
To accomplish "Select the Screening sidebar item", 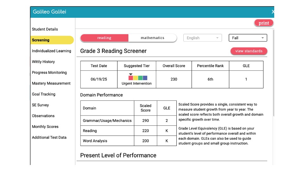I will (x=52, y=40).
